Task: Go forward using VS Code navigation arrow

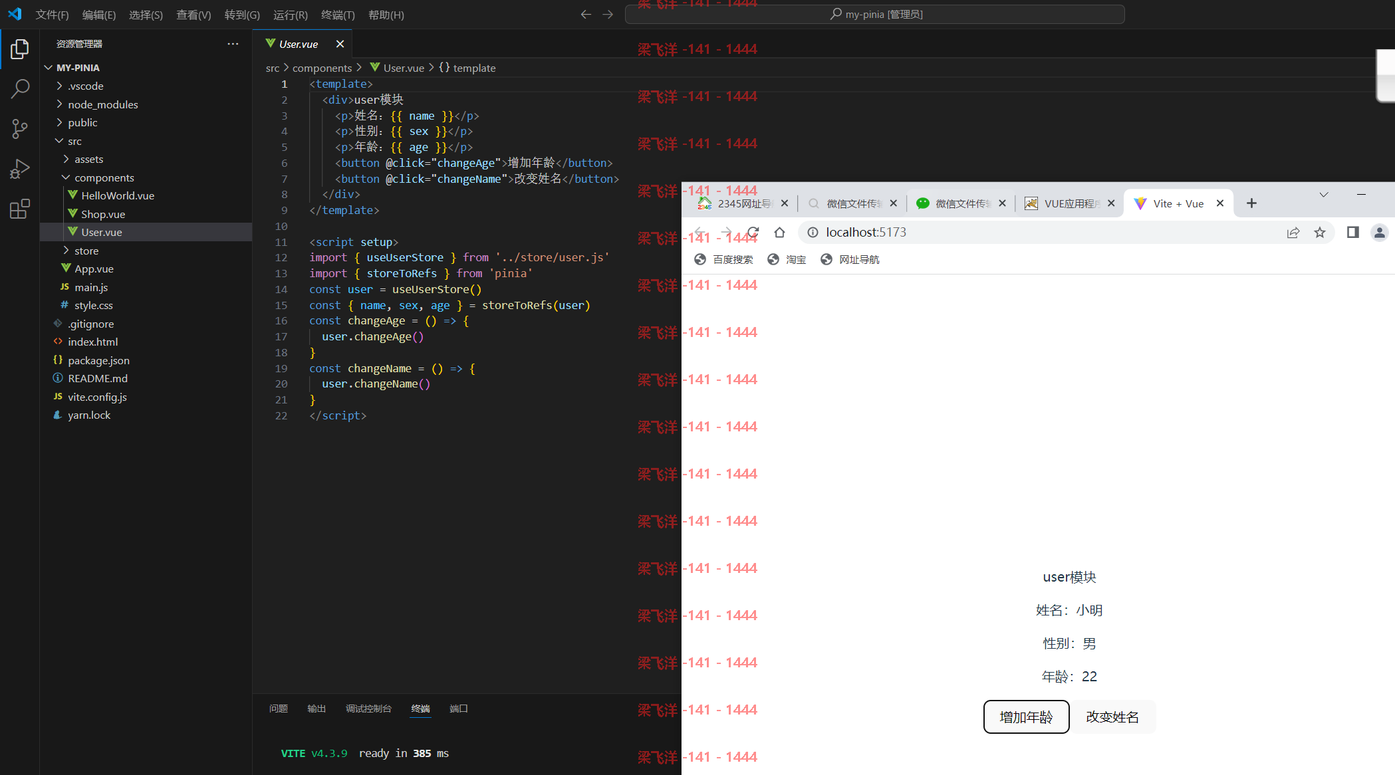Action: coord(608,14)
